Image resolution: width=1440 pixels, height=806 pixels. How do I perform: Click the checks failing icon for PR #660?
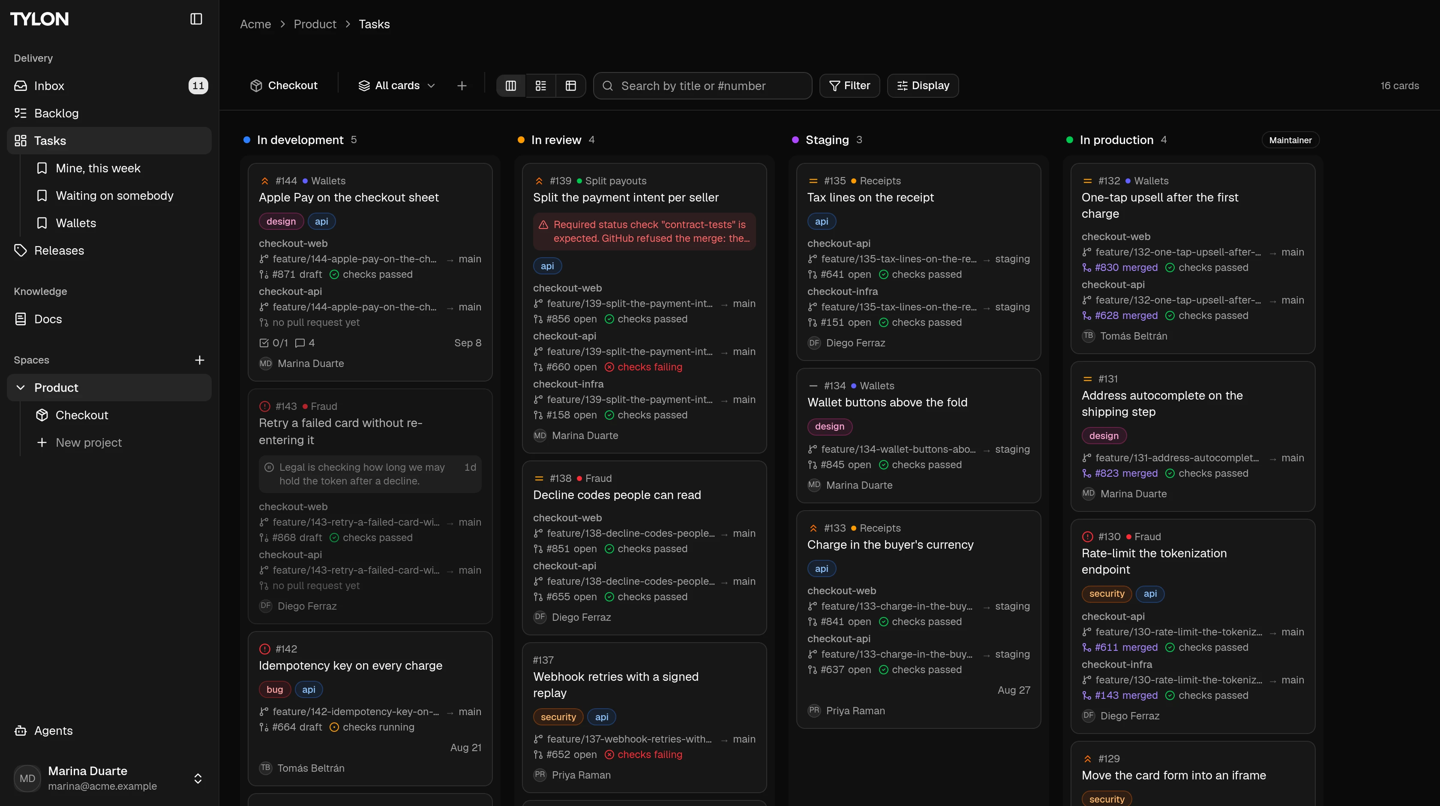click(609, 367)
